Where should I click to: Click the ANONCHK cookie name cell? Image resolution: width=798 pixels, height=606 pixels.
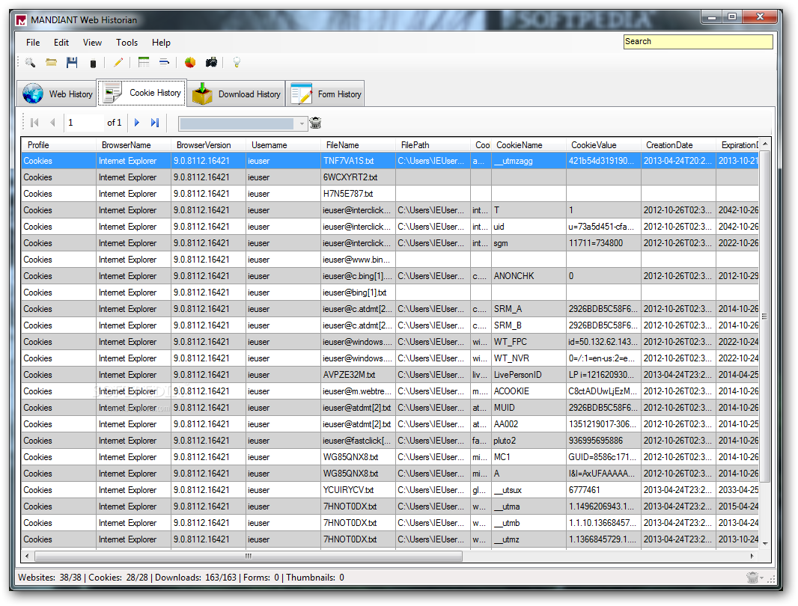[x=529, y=276]
